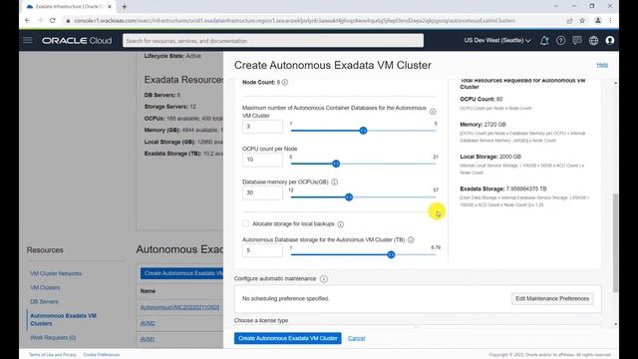Screen dimensions: 638x359
Task: Select Work Requests (0) in Resources
Action: (x=53, y=337)
